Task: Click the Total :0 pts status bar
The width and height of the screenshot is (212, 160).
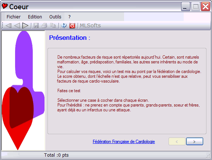Action: tap(56, 155)
